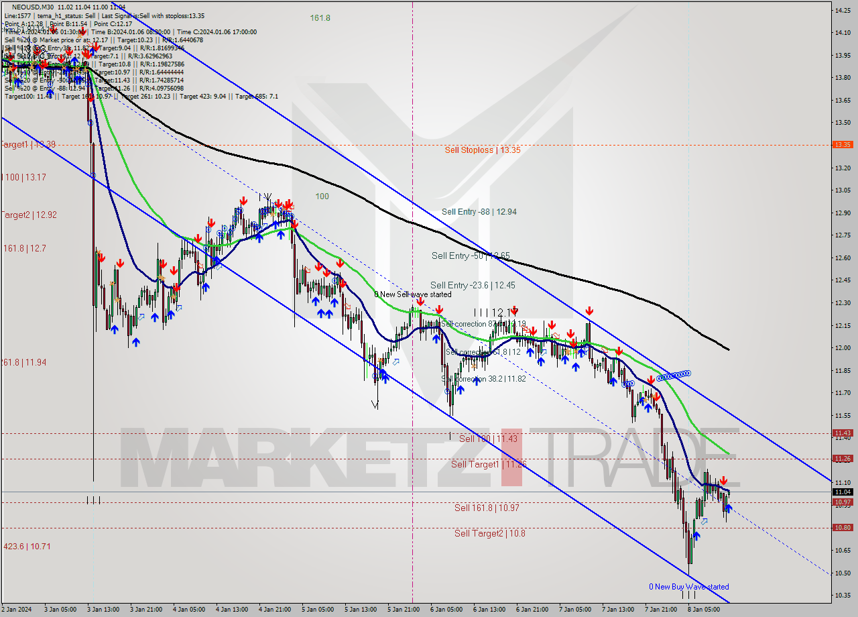Viewport: 858px width, 617px height.
Task: Click the 'Sell Stoploss | 13.35' label
Action: click(x=483, y=150)
